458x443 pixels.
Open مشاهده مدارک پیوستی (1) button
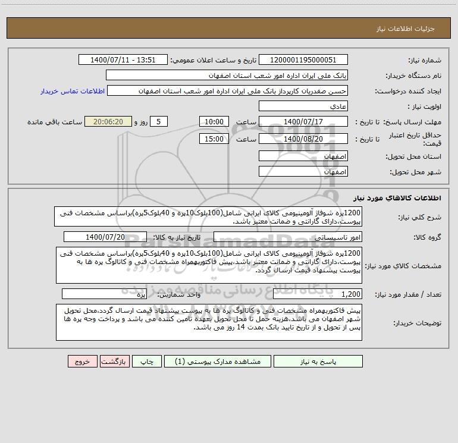(218, 362)
